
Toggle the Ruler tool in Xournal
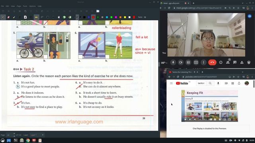(x=36, y=17)
